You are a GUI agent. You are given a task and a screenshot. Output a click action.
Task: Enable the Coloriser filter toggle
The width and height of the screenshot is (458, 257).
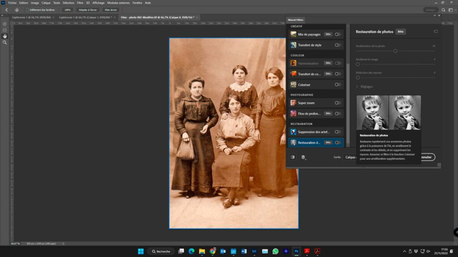click(x=338, y=84)
